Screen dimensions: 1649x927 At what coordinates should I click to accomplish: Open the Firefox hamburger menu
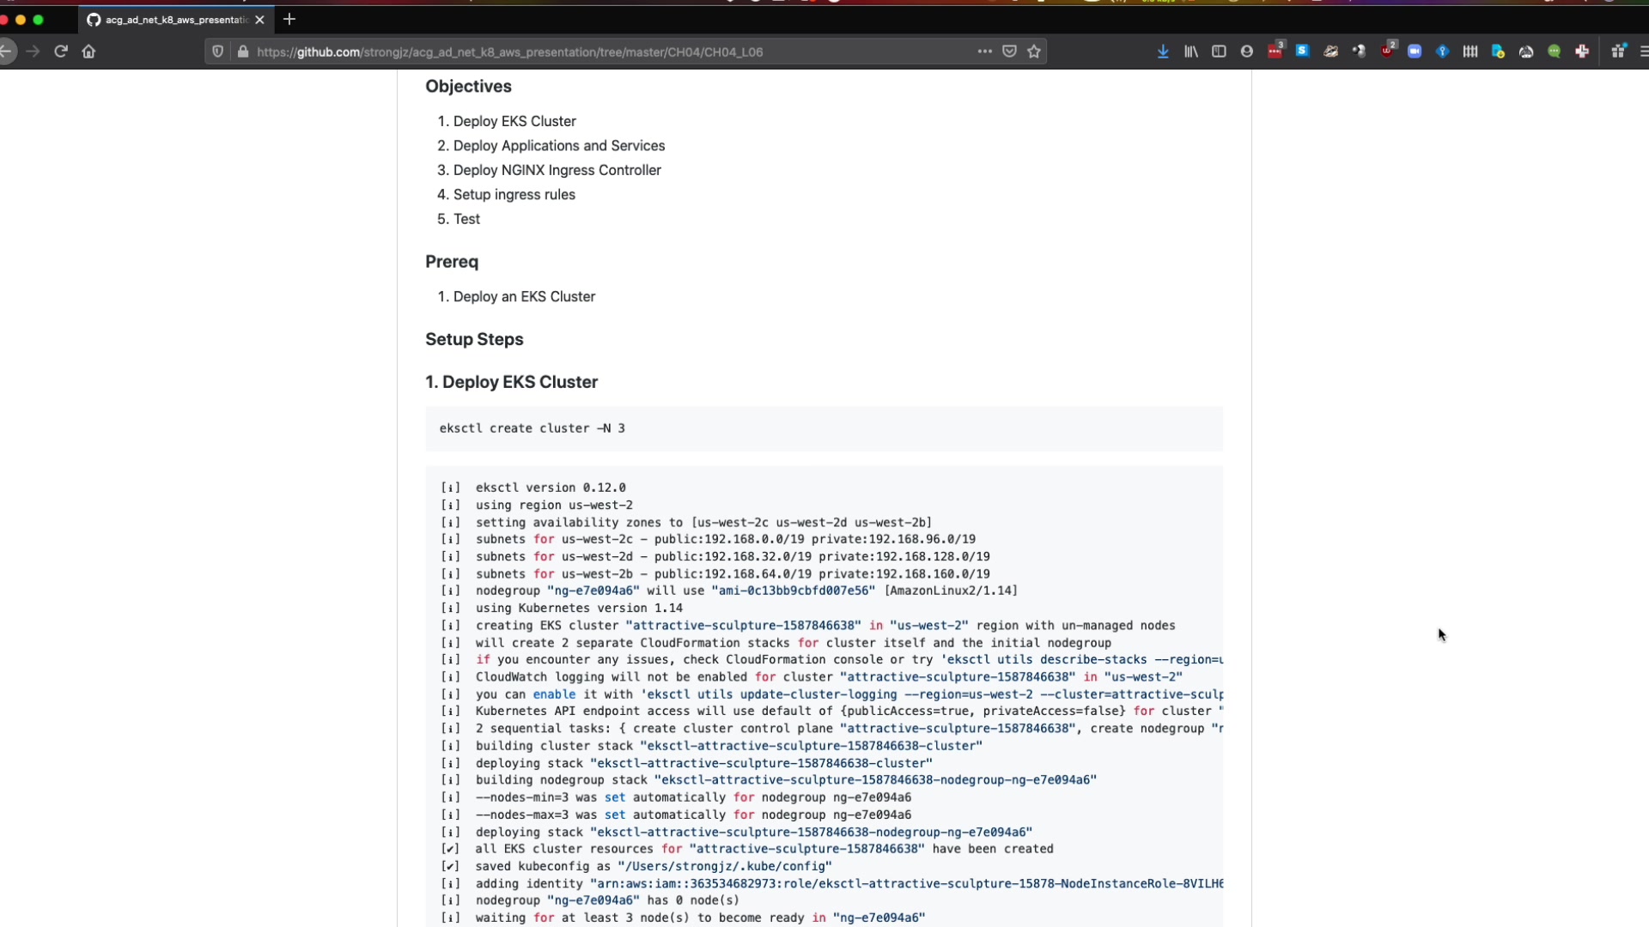coord(1643,51)
